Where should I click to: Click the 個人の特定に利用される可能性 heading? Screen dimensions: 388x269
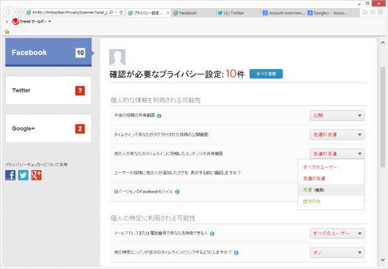click(153, 219)
